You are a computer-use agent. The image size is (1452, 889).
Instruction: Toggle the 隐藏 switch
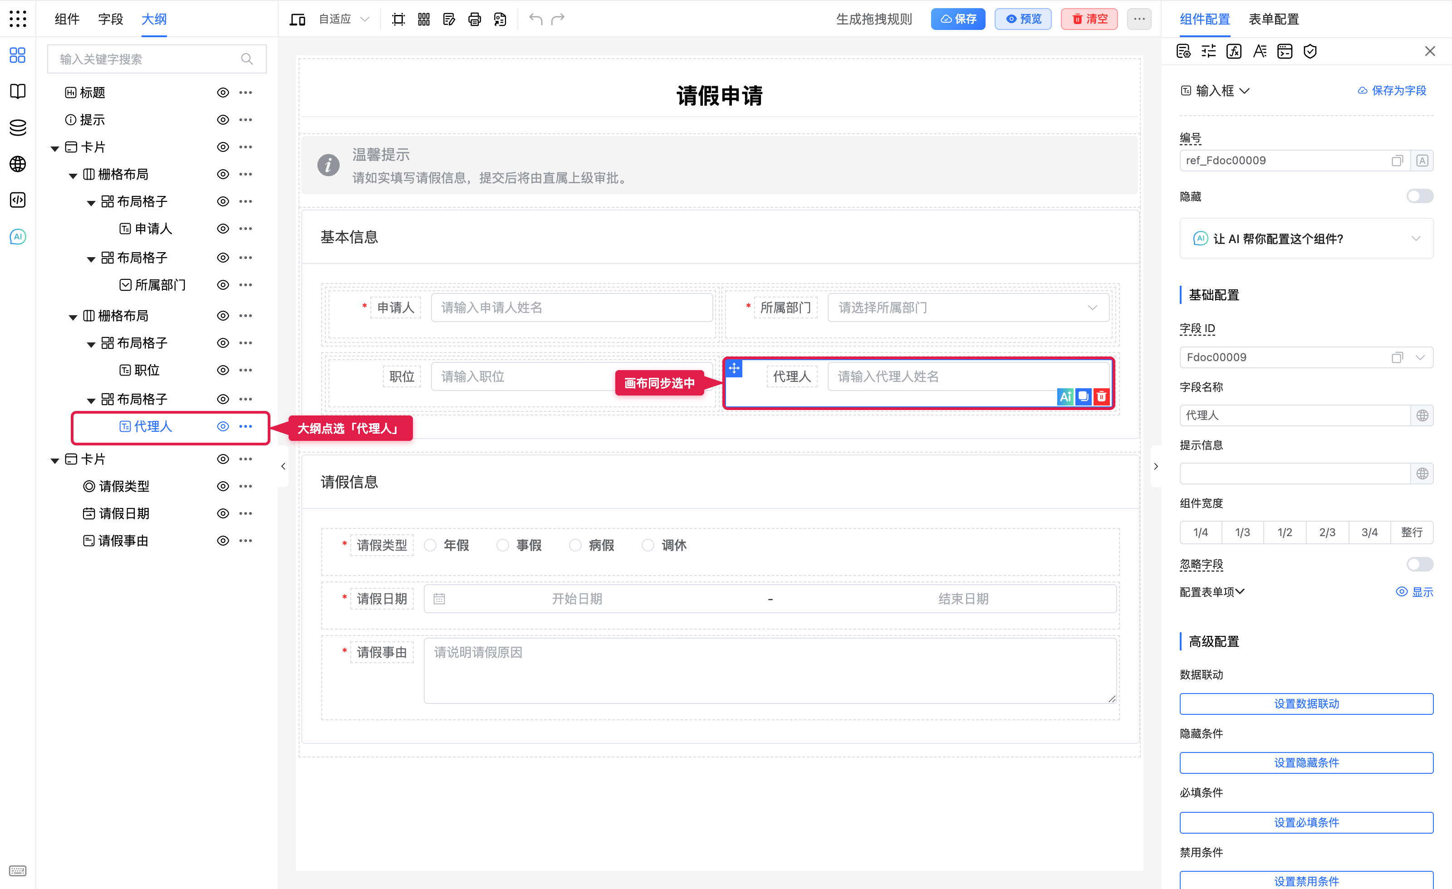(x=1420, y=196)
